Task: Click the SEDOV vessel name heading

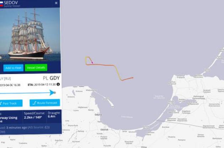Action: pyautogui.click(x=11, y=2)
